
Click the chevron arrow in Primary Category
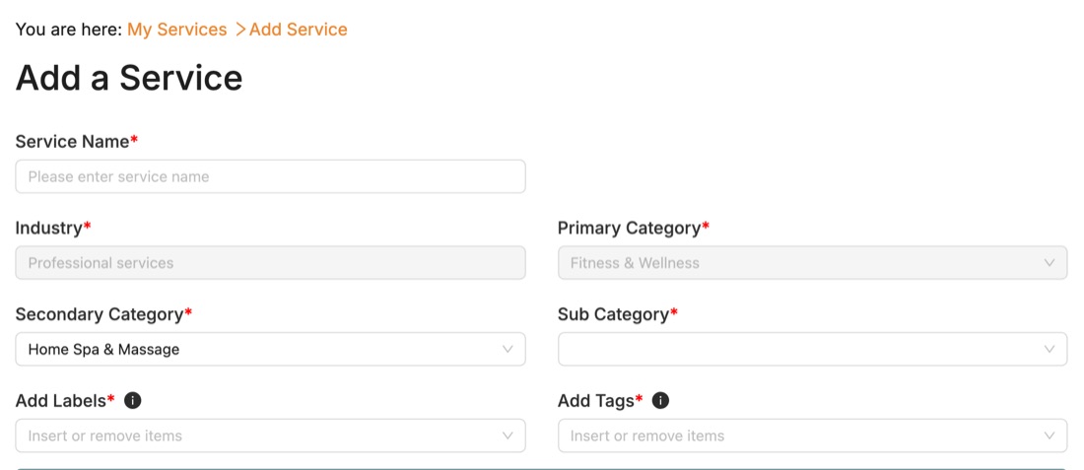(1050, 263)
